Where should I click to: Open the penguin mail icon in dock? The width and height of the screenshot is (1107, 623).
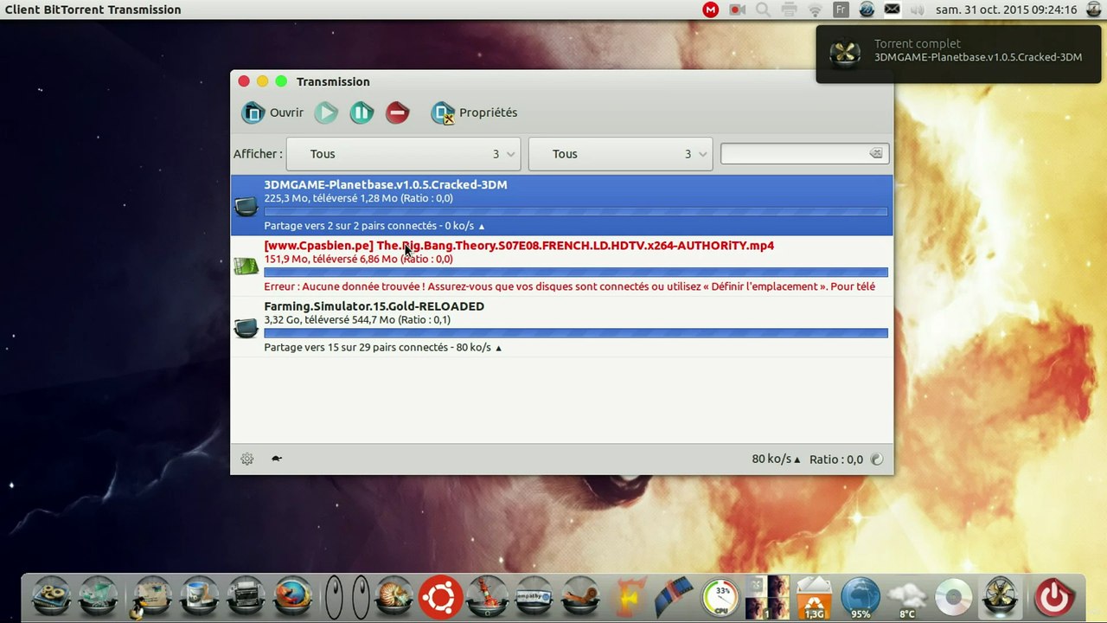pyautogui.click(x=152, y=597)
